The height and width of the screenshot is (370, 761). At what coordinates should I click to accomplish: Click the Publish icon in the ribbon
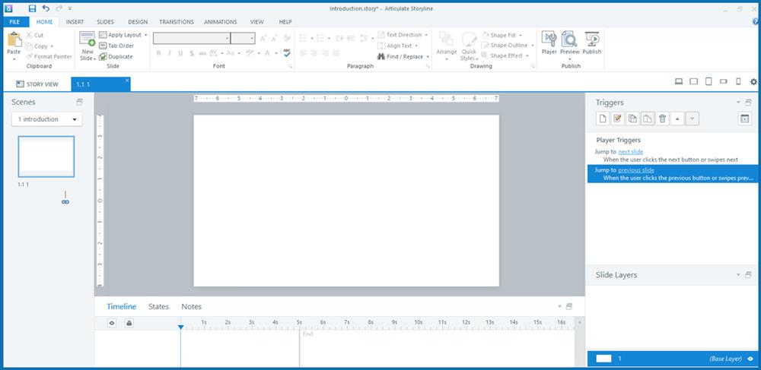pos(592,43)
